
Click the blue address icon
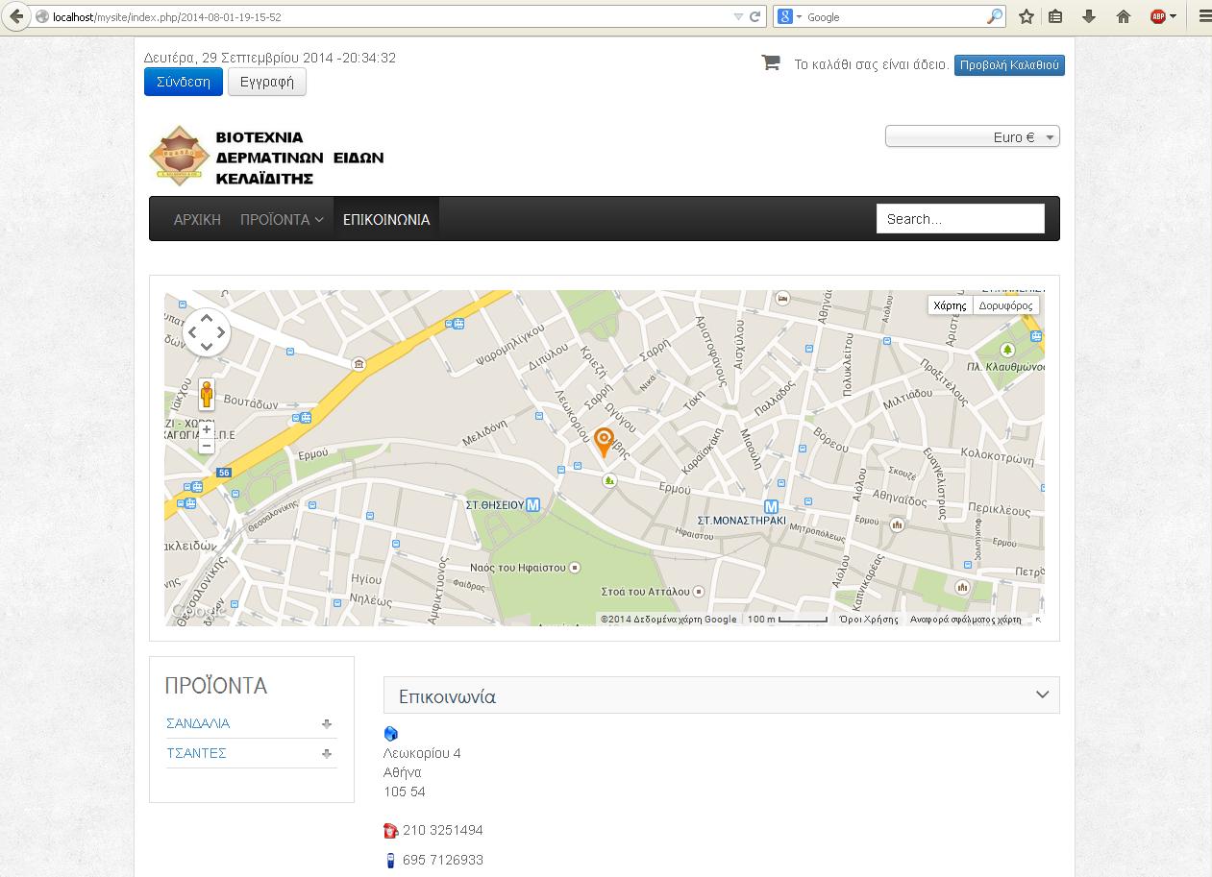coord(390,734)
